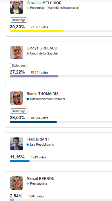This screenshot has height=201, width=112.
Task: Click the Rassemblement National party label
Action: [47, 99]
